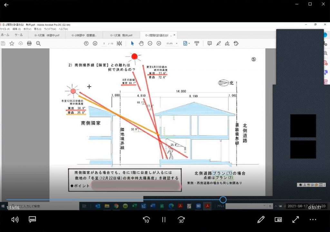The image size is (330, 232).
Task: Toggle fullscreen in the video player
Action: point(296,219)
